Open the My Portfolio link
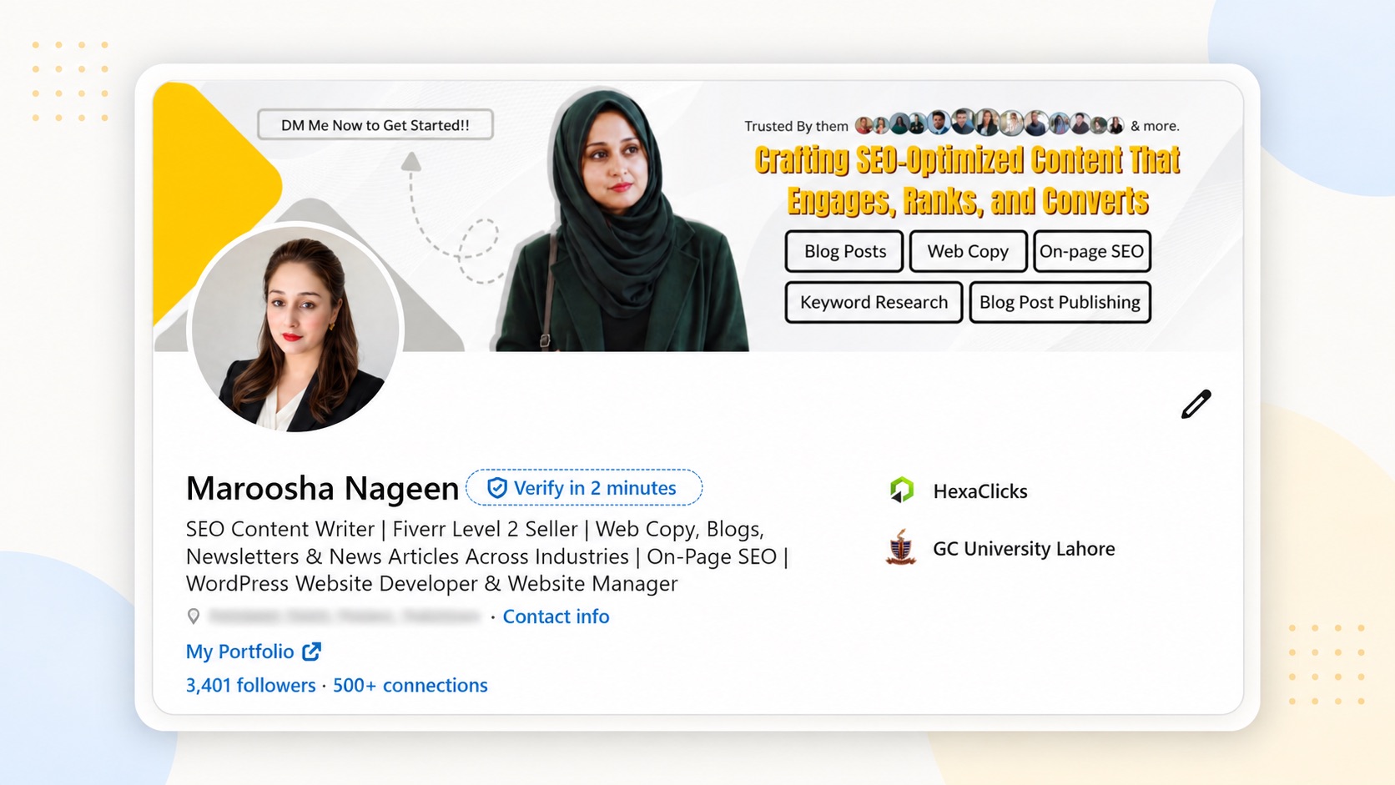Image resolution: width=1395 pixels, height=785 pixels. (x=240, y=652)
